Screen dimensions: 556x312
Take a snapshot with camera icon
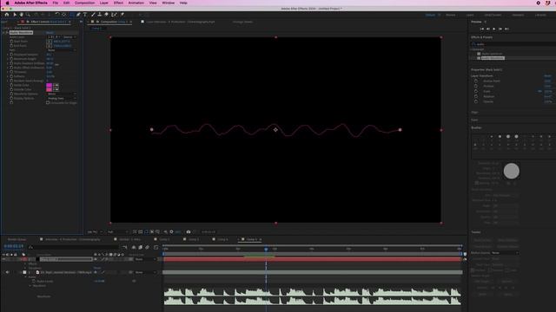[189, 231]
